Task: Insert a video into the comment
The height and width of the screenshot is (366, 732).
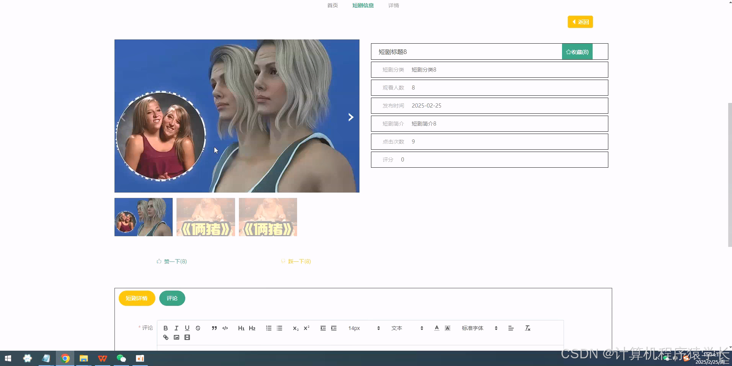Action: tap(187, 337)
